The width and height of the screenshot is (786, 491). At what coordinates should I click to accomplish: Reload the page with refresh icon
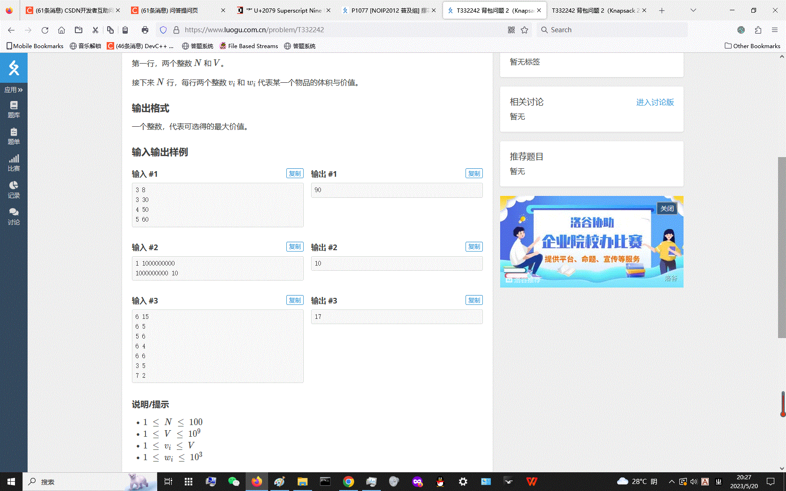(x=45, y=30)
